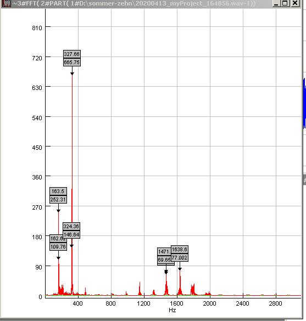Select the 1638.6 Hz marker label
Screen dimensions: 306x321
(x=180, y=250)
